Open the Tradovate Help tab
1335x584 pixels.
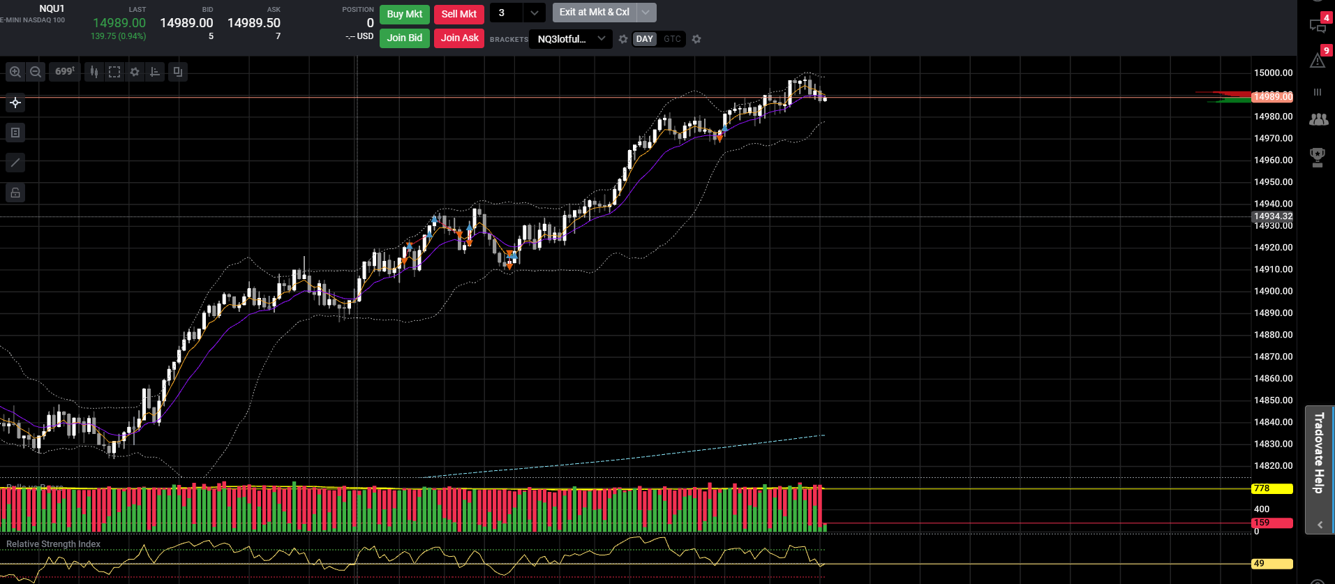point(1319,453)
